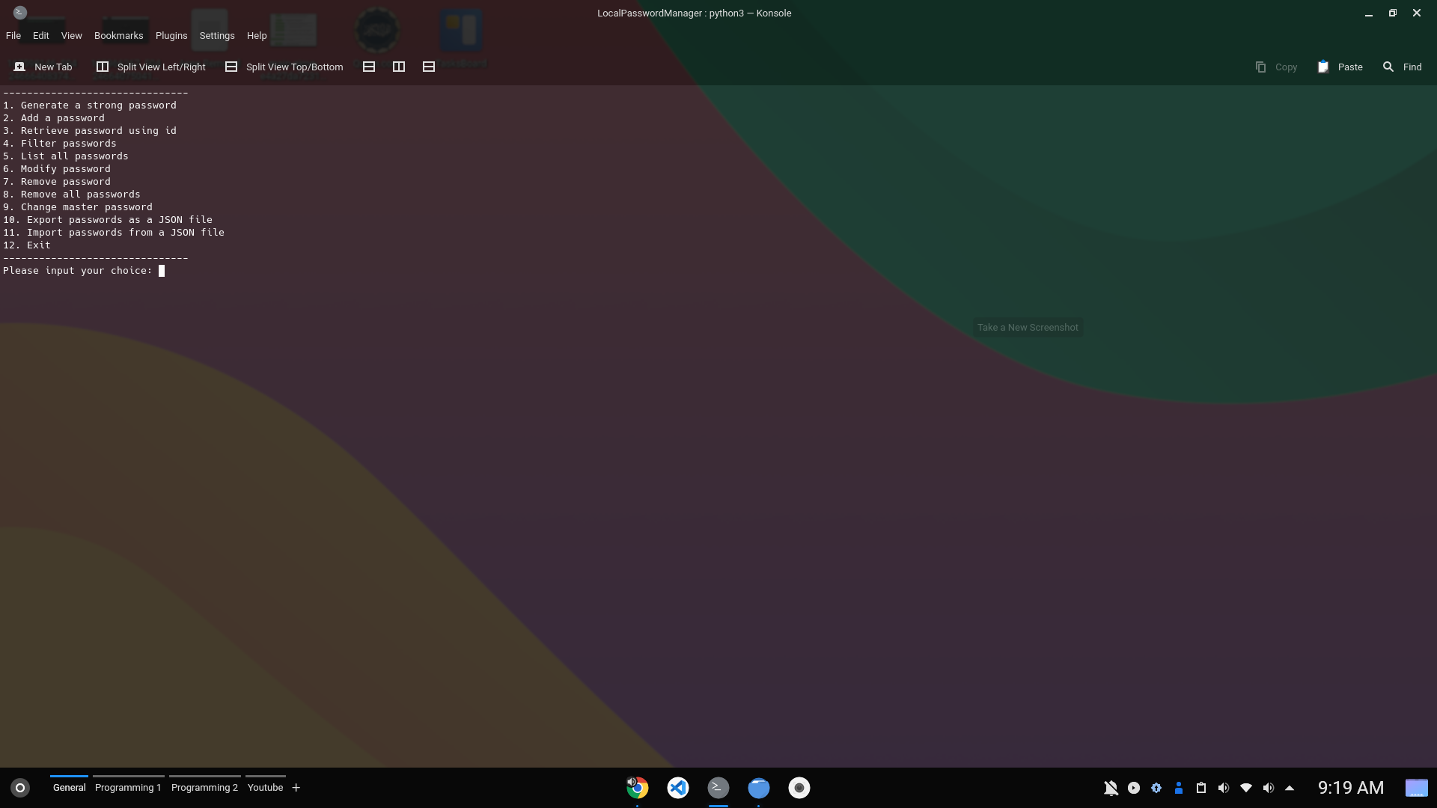Open Wi-Fi network tray icon
This screenshot has width=1437, height=808.
pos(1246,788)
